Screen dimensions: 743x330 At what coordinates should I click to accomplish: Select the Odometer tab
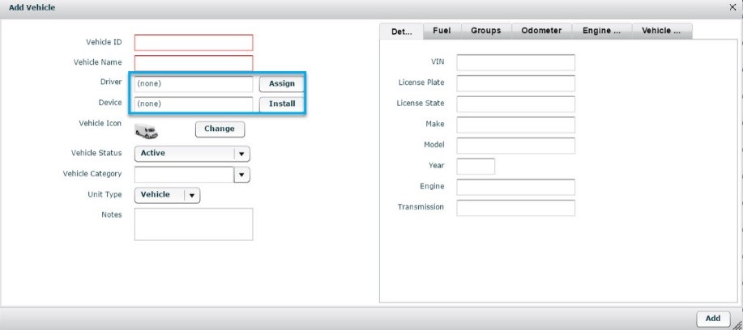coord(541,31)
